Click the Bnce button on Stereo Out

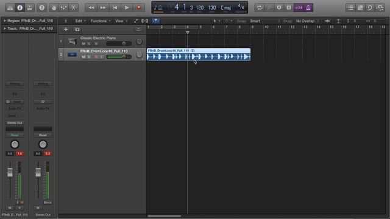point(48,203)
